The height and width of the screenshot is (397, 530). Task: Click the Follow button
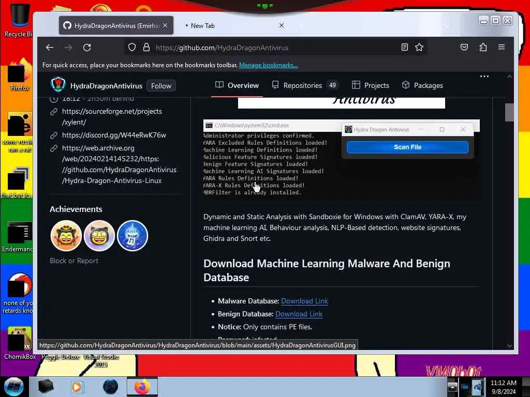(161, 86)
